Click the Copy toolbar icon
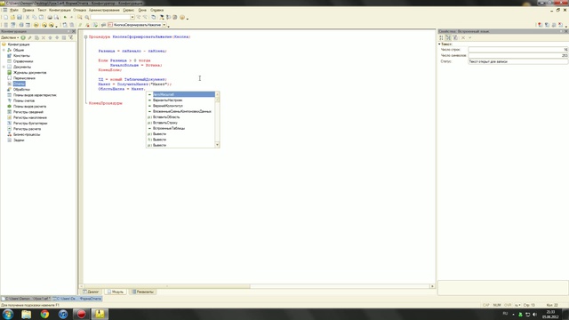Image resolution: width=569 pixels, height=320 pixels. [x=35, y=17]
